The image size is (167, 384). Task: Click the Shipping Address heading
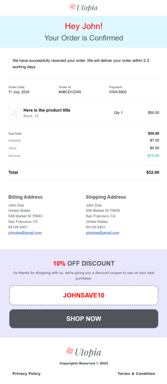coord(106,197)
